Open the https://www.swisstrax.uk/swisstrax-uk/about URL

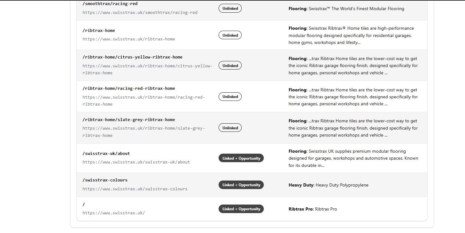coord(136,162)
